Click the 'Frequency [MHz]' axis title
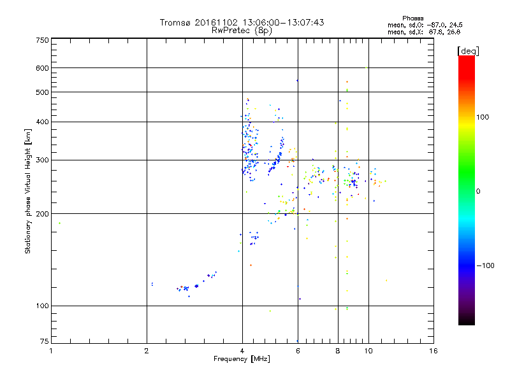Image resolution: width=510 pixels, height=382 pixels. tap(242, 359)
